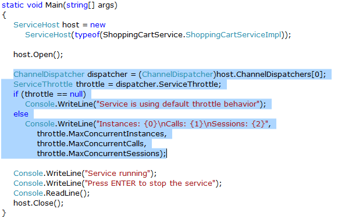338x219 pixels.
Task: Click 'ShoppingCartServiceImpl' type name
Action: (x=234, y=35)
